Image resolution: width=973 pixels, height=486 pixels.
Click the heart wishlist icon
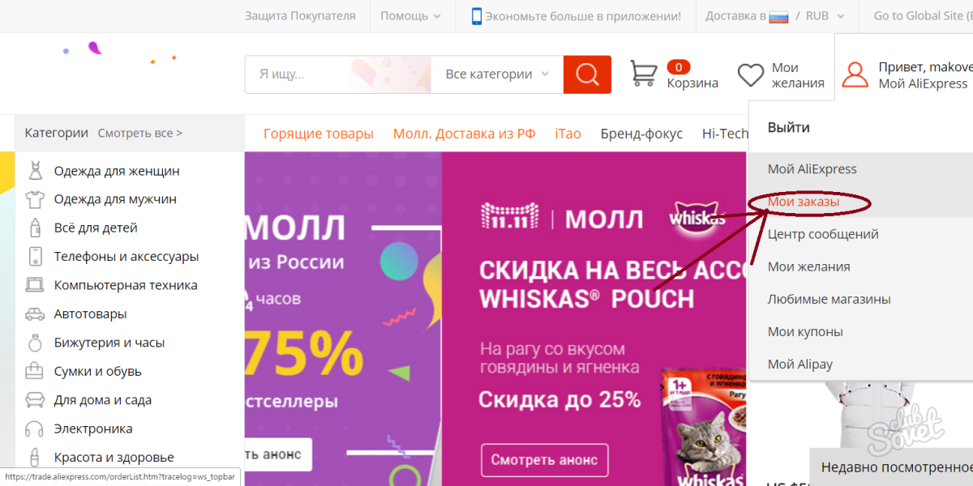[751, 75]
